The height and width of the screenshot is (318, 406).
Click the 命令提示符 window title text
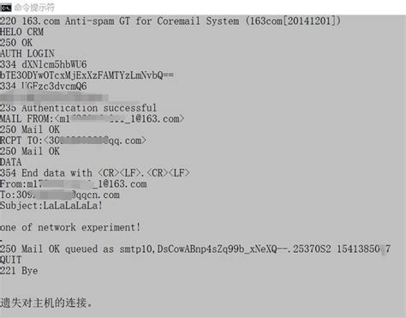point(34,8)
